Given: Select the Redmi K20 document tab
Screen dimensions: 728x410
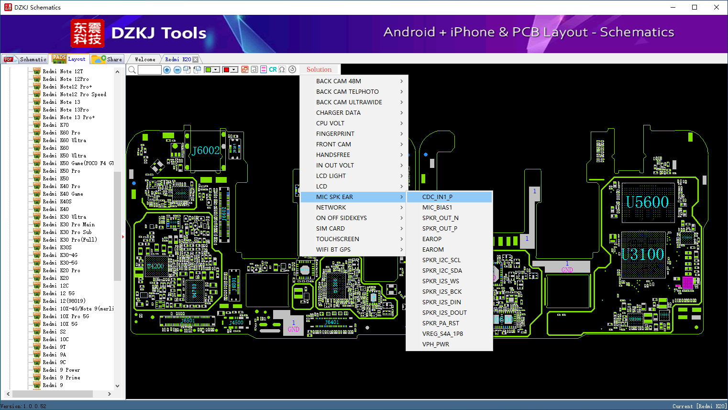Looking at the screenshot, I should (x=178, y=60).
